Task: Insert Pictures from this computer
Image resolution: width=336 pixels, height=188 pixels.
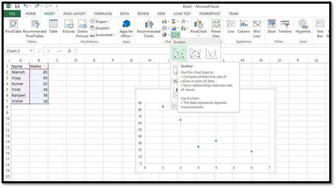Action: coord(68,27)
